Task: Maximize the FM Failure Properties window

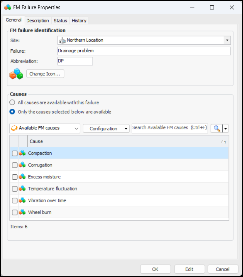Action: (212, 7)
